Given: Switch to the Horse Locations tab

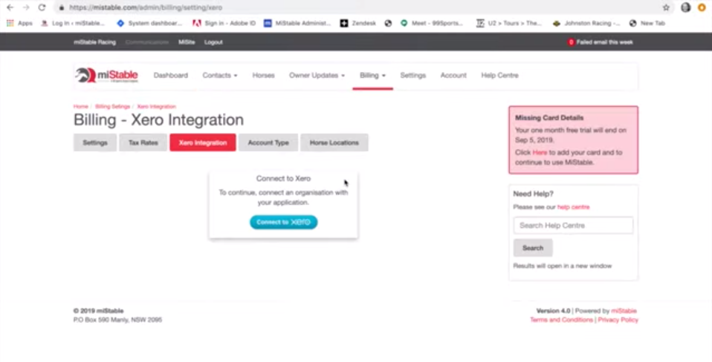Looking at the screenshot, I should tap(334, 142).
